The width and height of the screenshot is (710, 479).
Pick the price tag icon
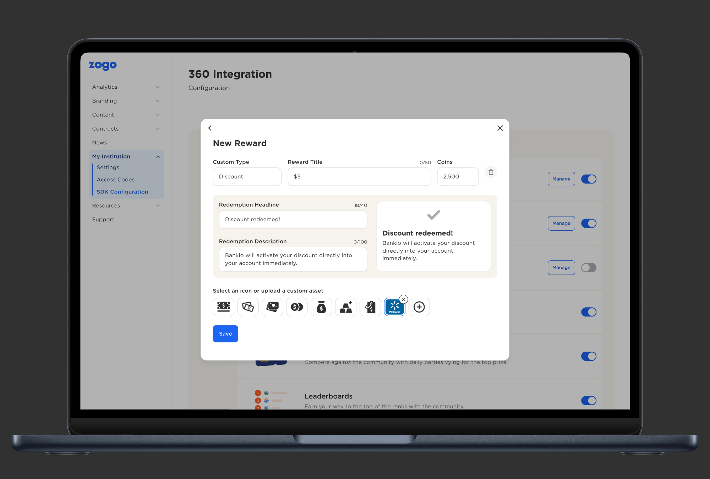370,307
